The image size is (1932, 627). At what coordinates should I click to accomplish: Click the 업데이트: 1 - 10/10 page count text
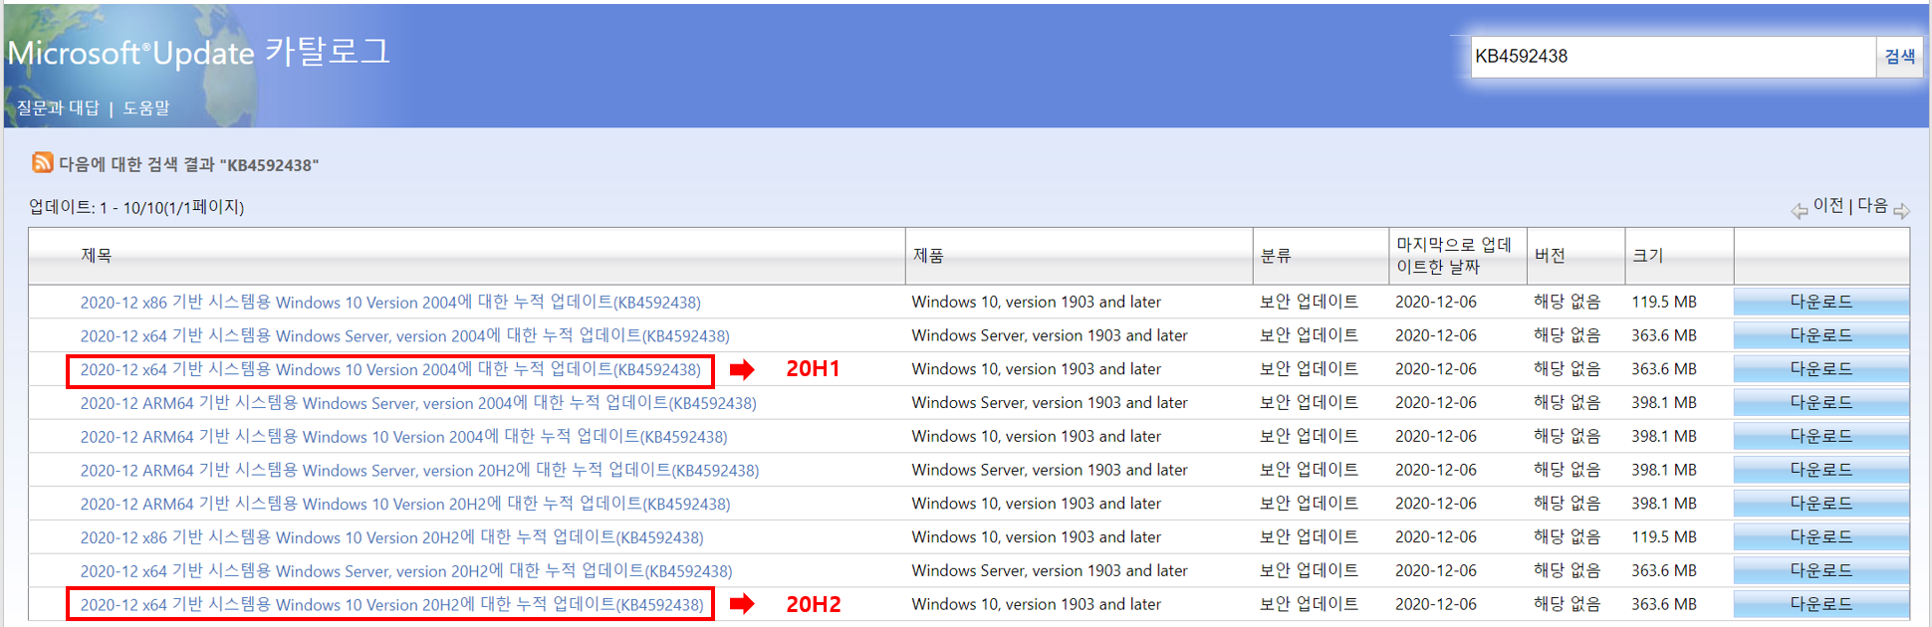[136, 207]
